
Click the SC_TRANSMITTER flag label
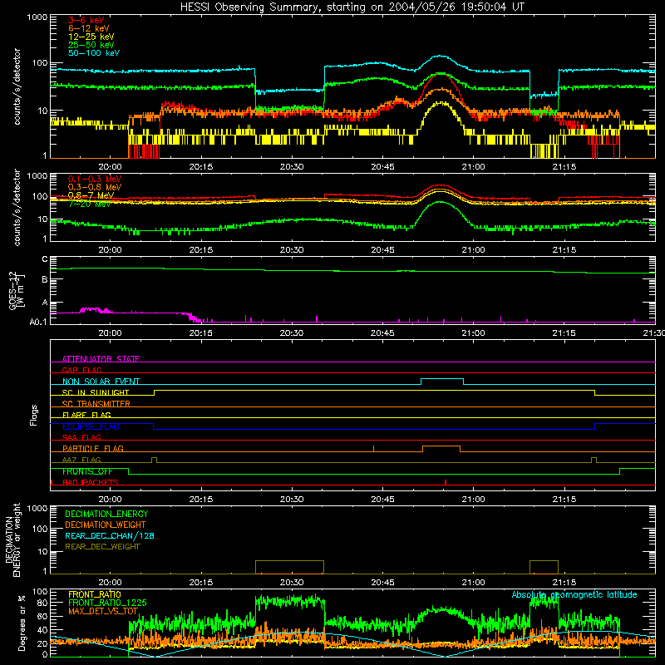coord(96,404)
